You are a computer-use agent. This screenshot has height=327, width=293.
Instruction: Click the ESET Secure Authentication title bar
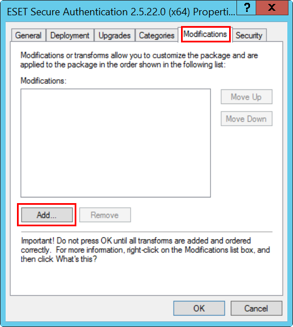121,12
